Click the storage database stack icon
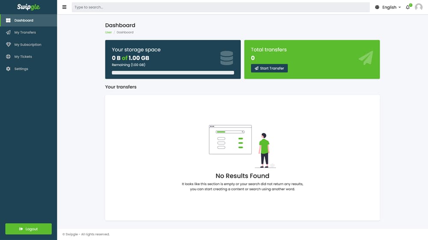 226,58
